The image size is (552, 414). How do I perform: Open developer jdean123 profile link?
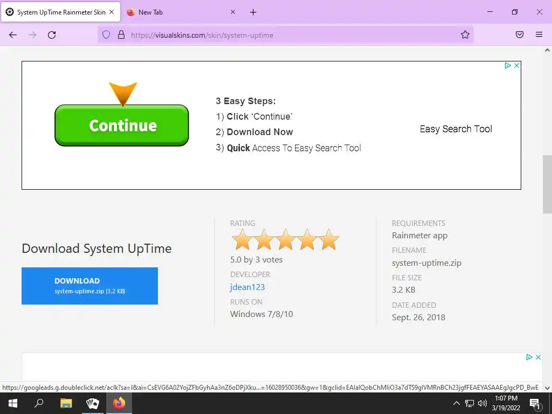pyautogui.click(x=247, y=287)
